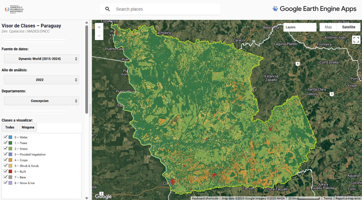Open the analysis year 2022 dropdown
The width and height of the screenshot is (362, 200).
41,80
